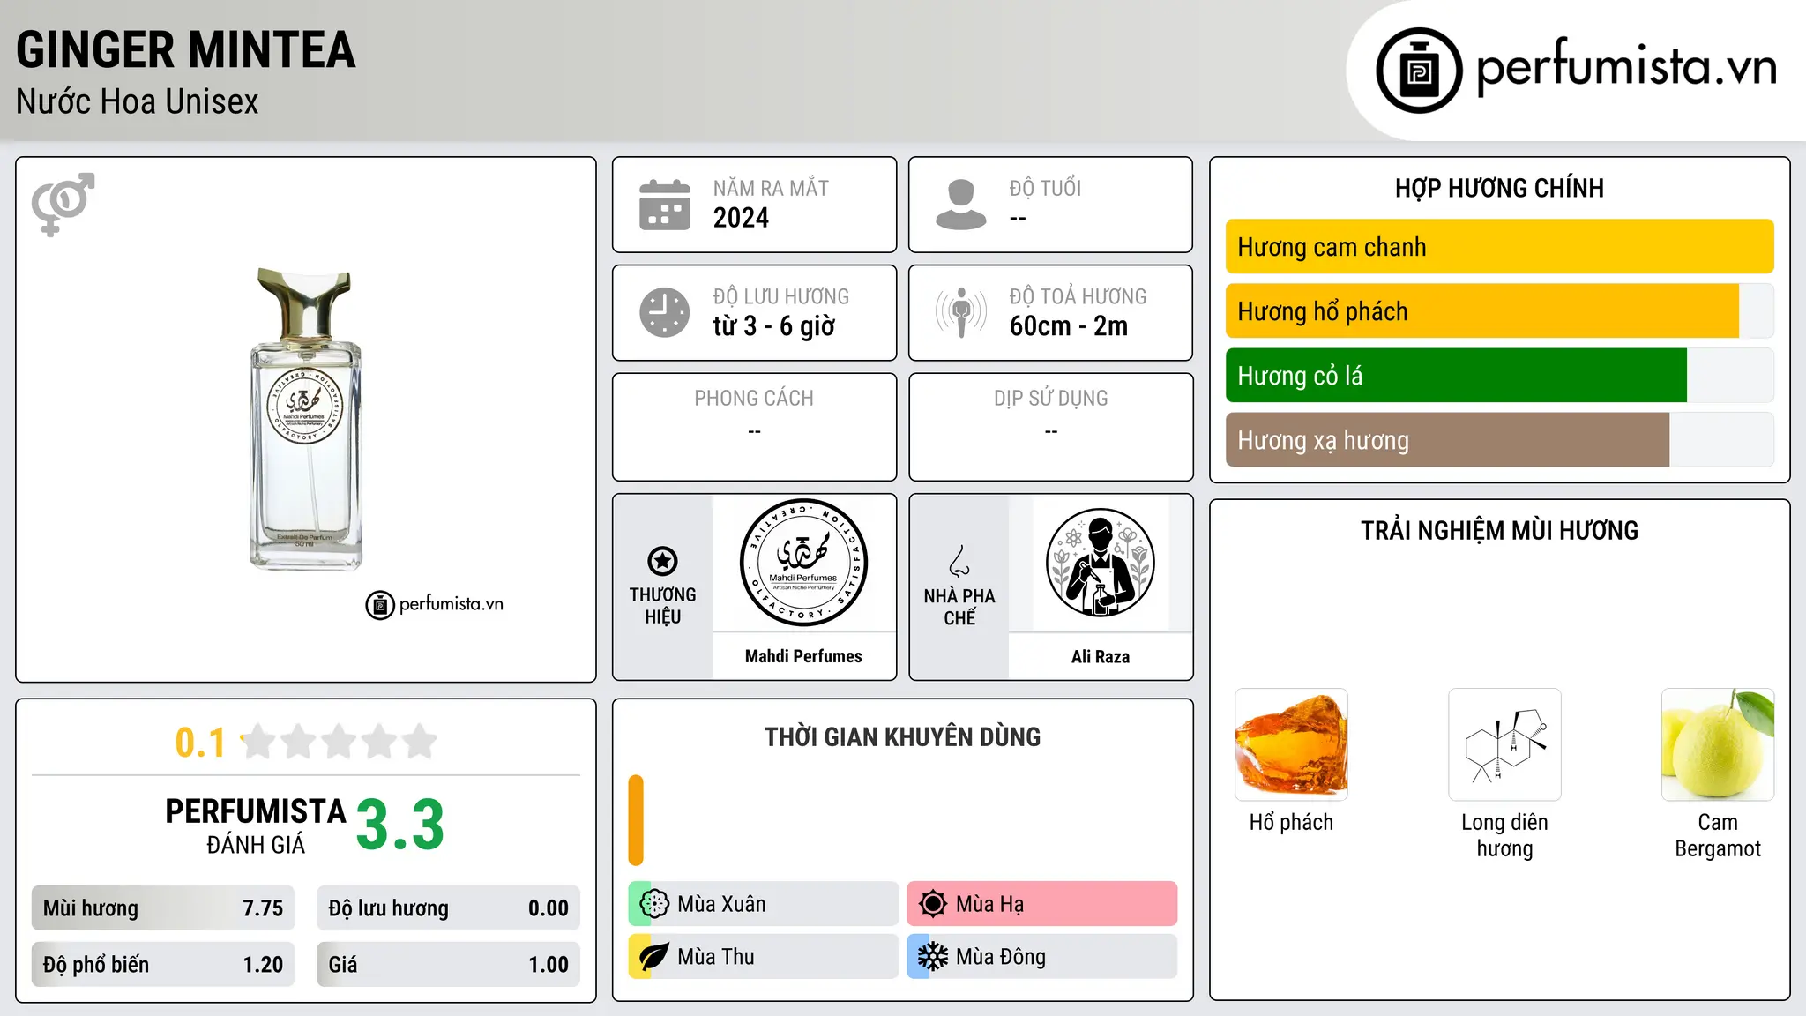Click the Độ lưu hương 0.00 score row
The width and height of the screenshot is (1806, 1016).
coord(449,908)
